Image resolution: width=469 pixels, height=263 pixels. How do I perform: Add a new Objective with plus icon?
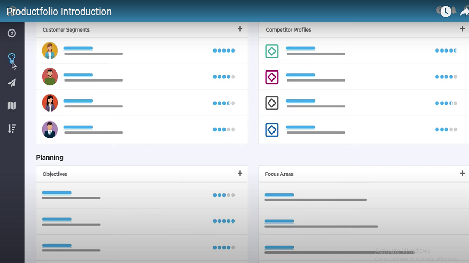point(240,173)
